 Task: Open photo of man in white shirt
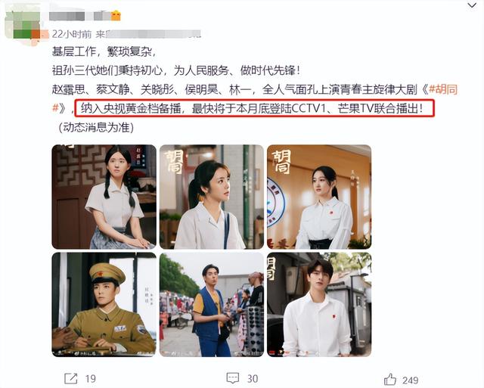319,304
